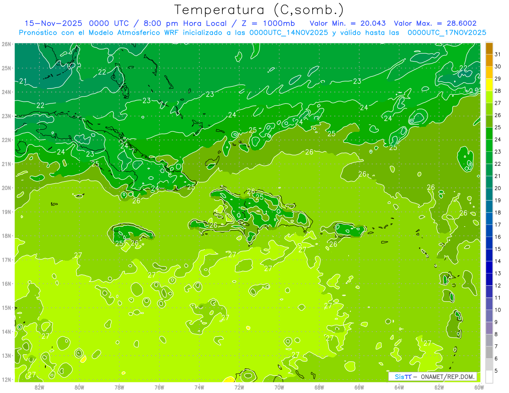This screenshot has height=393, width=509.
Task: Click the longitude label "66W"
Action: coord(359,387)
